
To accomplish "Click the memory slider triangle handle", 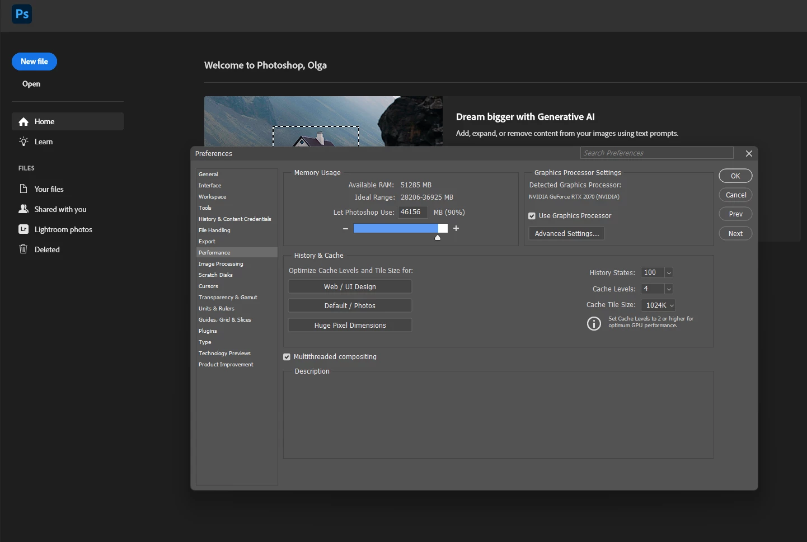I will [x=438, y=238].
